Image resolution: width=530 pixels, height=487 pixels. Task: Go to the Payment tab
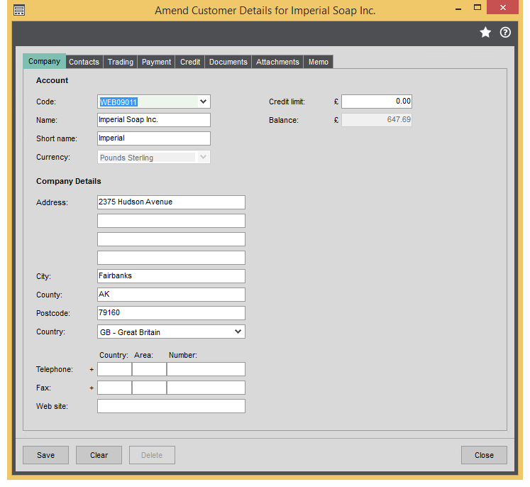[156, 62]
